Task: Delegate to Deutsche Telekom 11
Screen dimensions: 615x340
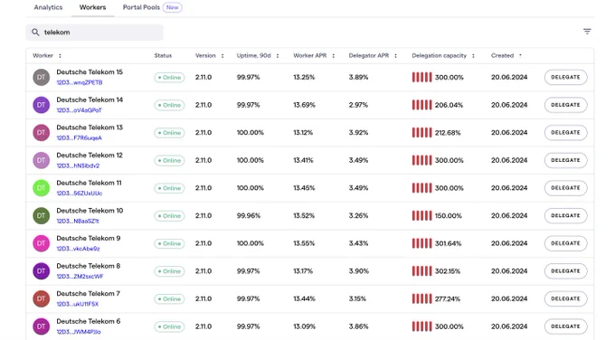Action: 565,188
